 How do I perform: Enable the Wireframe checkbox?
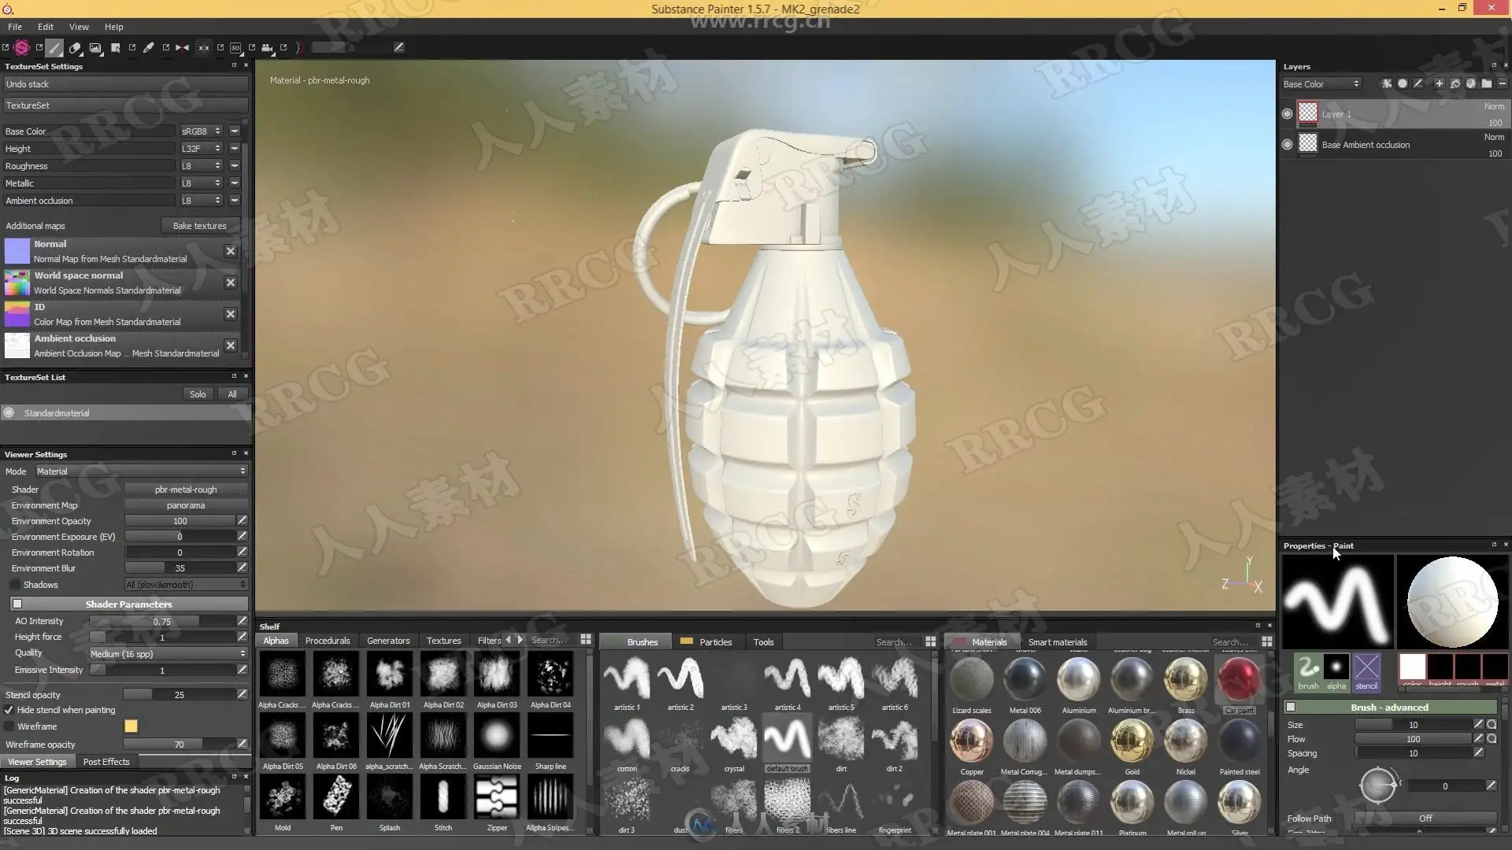coord(9,726)
